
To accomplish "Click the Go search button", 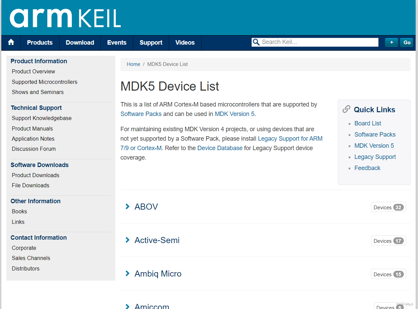I will pyautogui.click(x=407, y=42).
